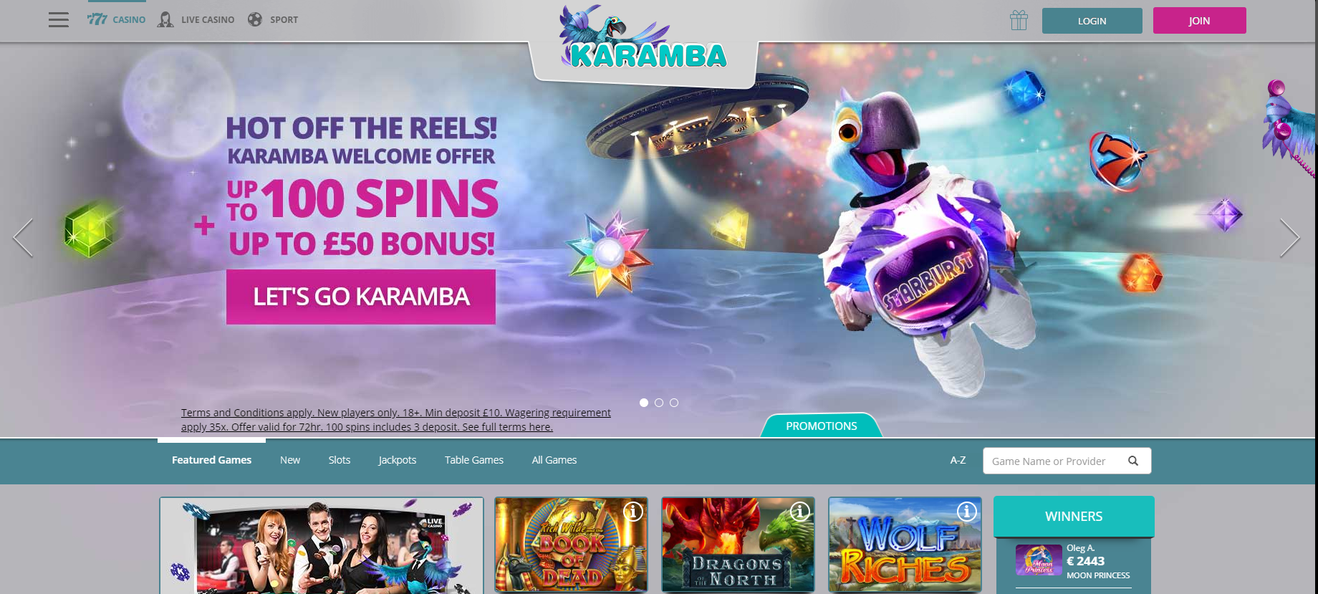Switch to the Jackpots tab
The height and width of the screenshot is (594, 1318).
[398, 460]
